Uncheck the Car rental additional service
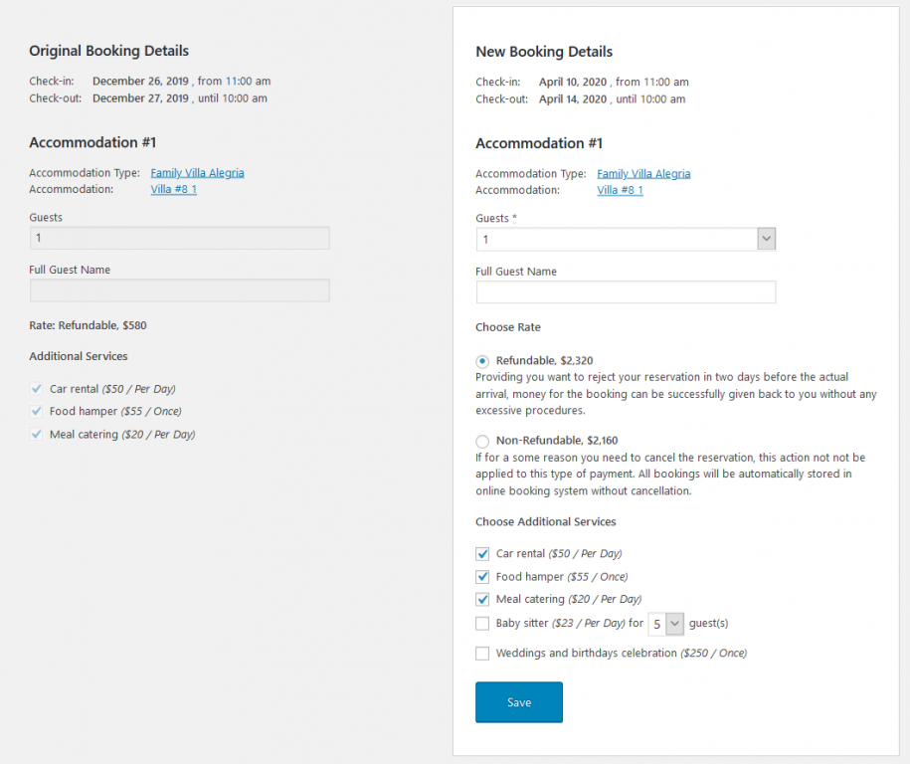Image resolution: width=910 pixels, height=764 pixels. click(482, 553)
